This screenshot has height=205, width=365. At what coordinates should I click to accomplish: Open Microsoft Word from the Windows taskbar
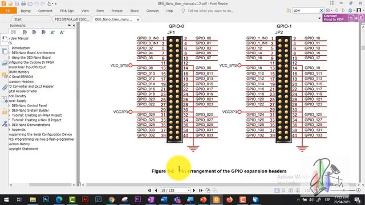tap(164, 200)
